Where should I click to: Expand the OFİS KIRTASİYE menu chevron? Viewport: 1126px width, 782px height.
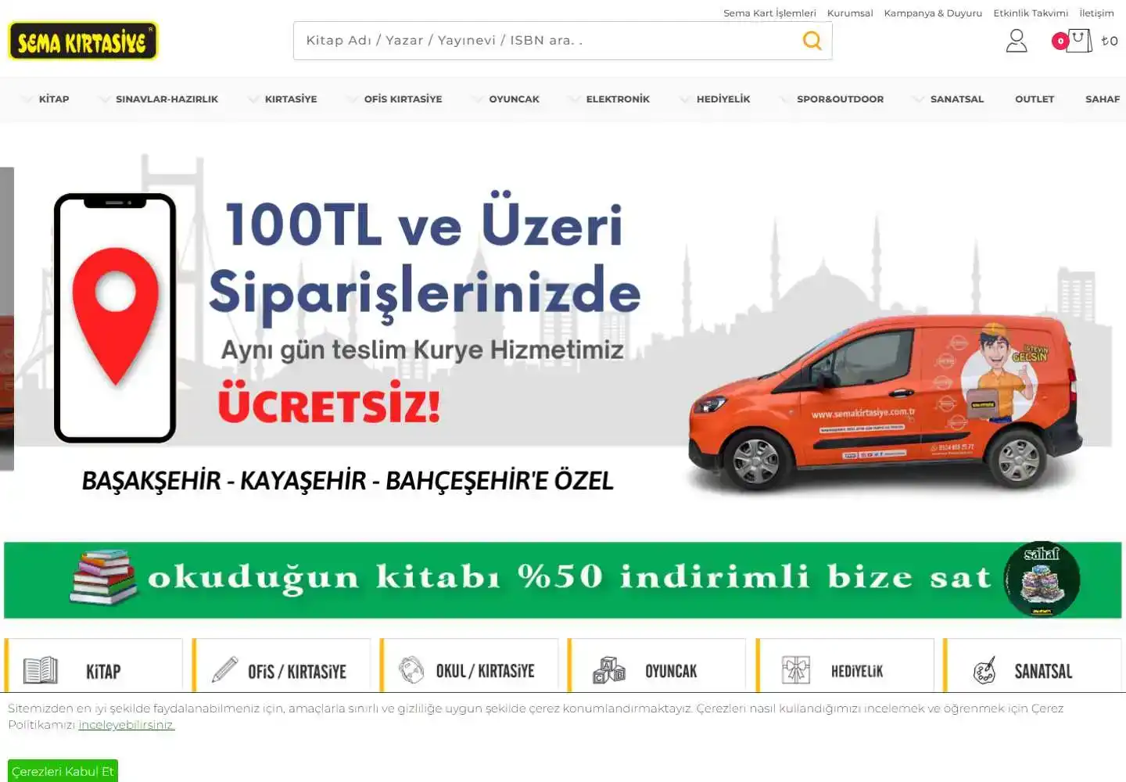coord(353,99)
